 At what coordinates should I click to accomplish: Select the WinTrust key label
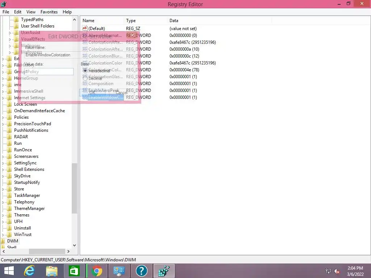23,235
